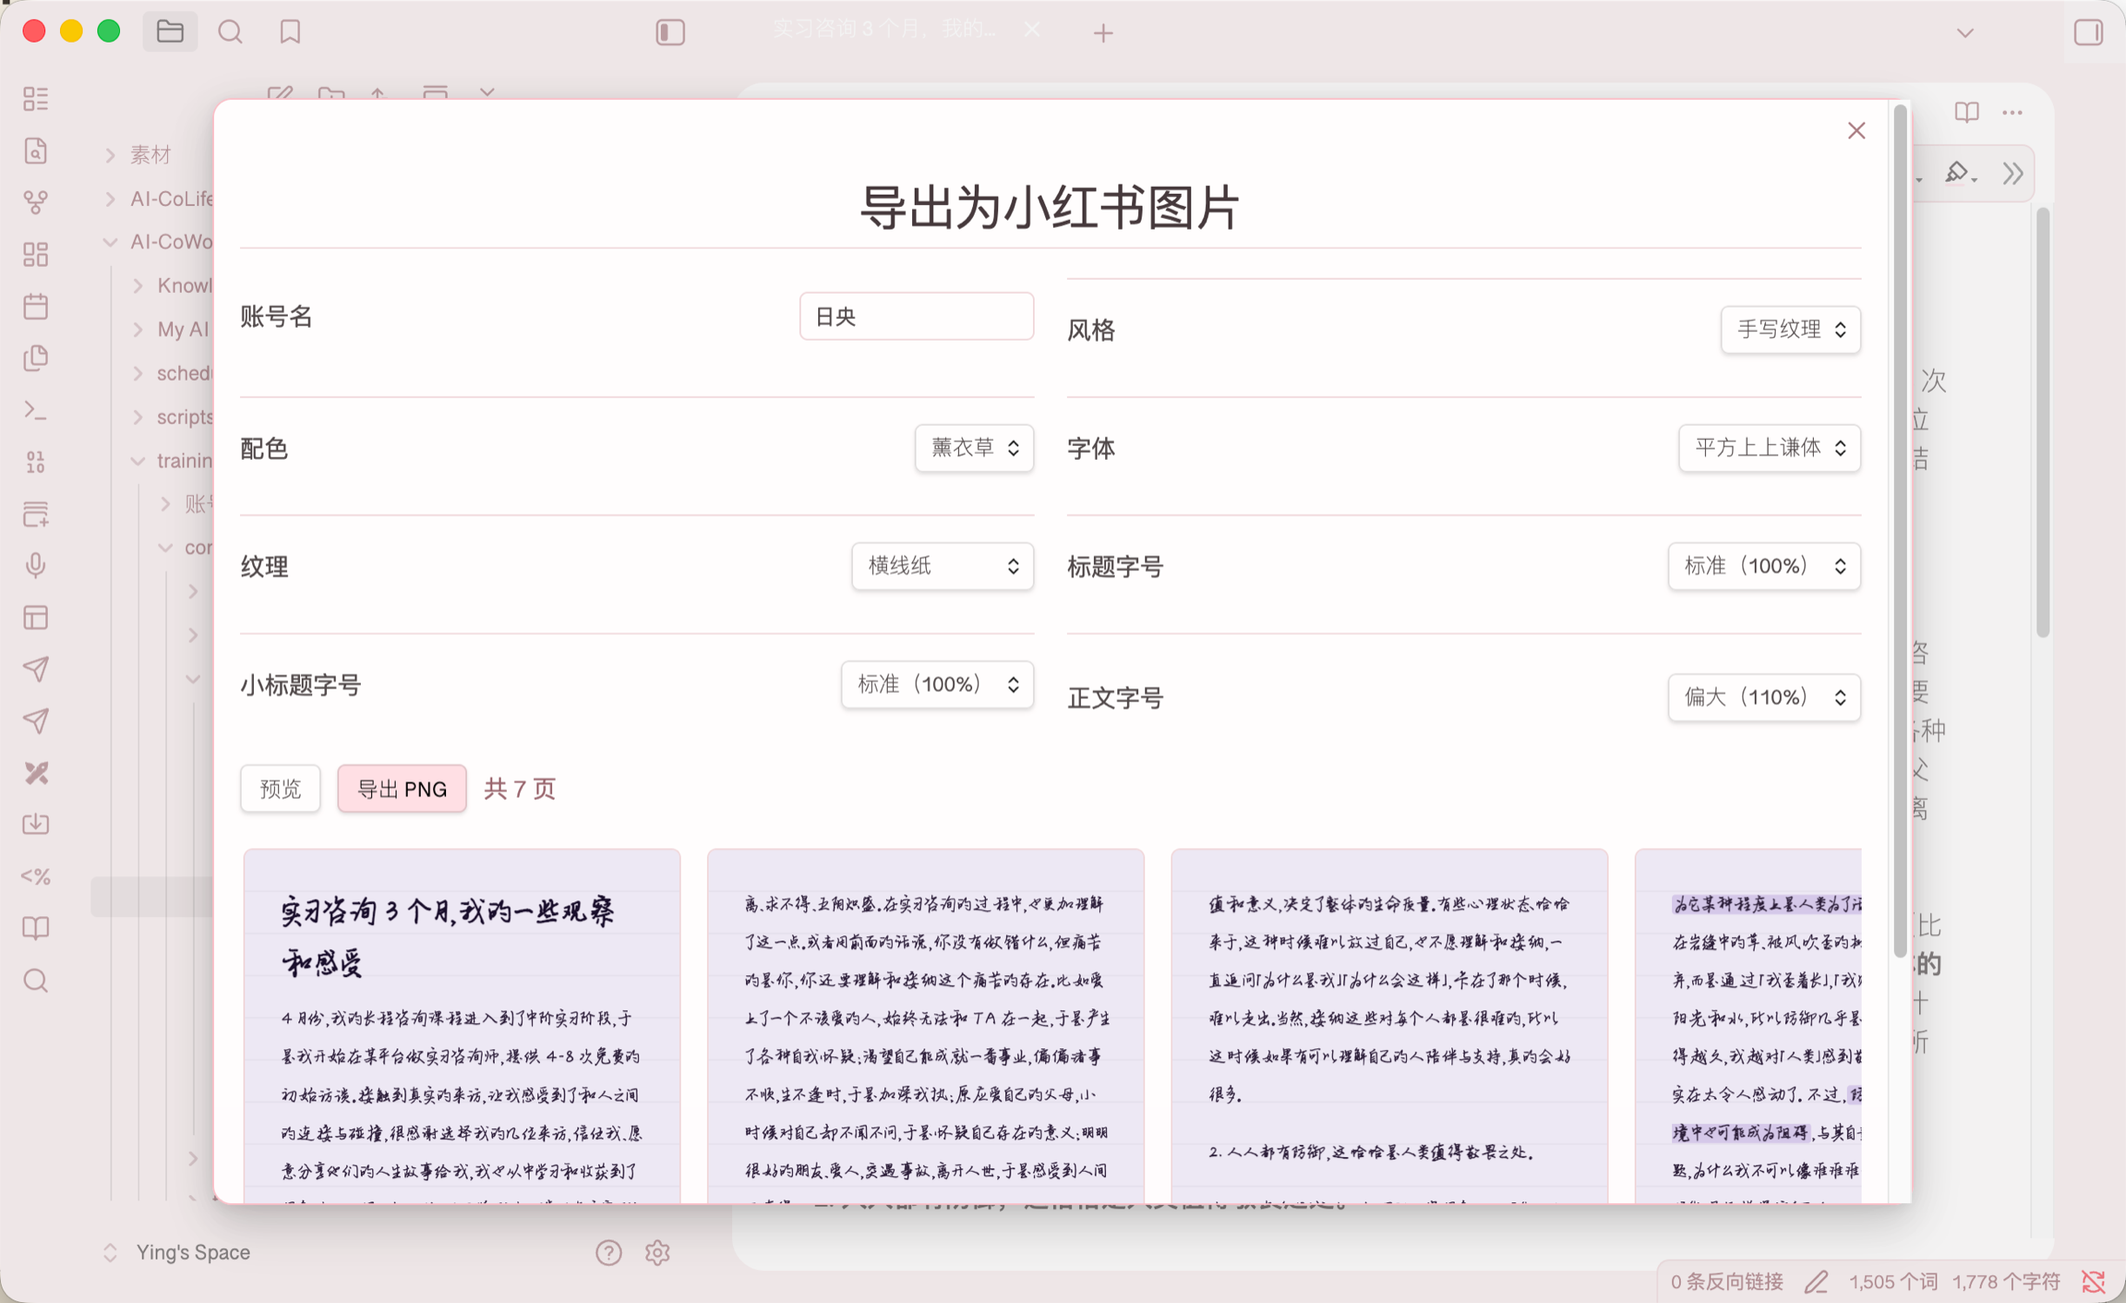Viewport: 2126px width, 1303px height.
Task: Open the command palette terminal icon
Action: [x=36, y=410]
